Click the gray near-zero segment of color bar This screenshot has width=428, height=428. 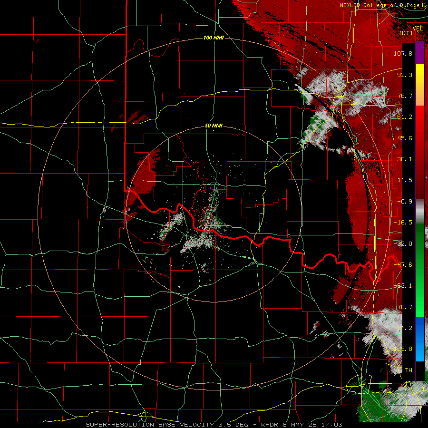point(420,212)
